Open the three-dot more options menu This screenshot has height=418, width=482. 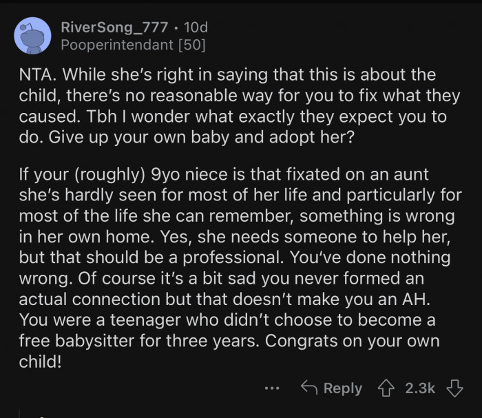point(272,388)
